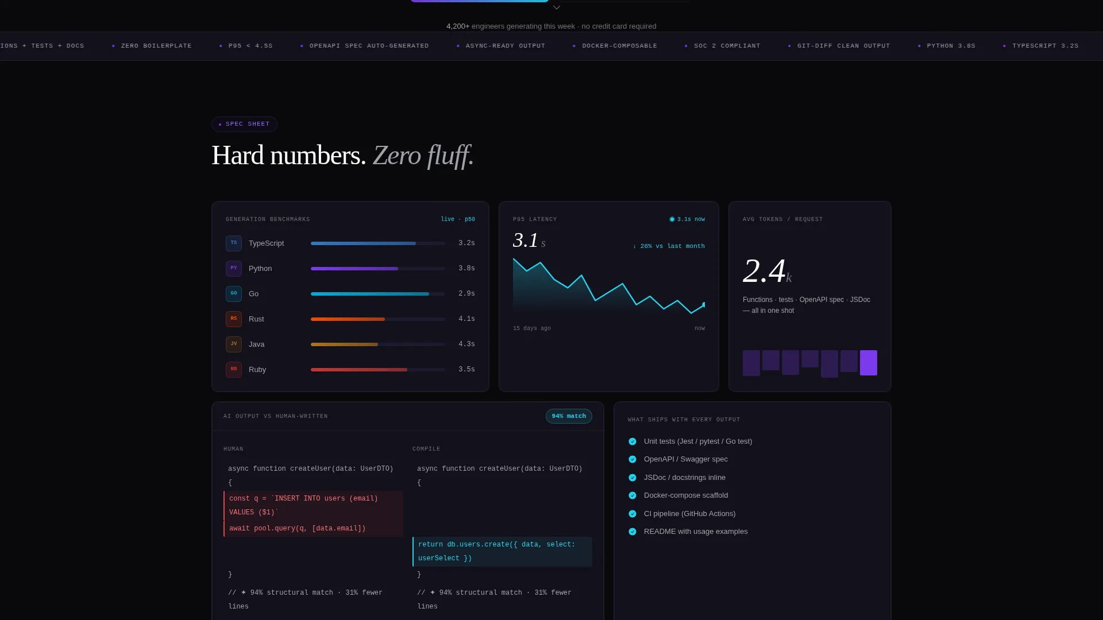Screen dimensions: 1103x620
Task: Click the live indicator dot next to 3.1s now
Action: point(672,219)
